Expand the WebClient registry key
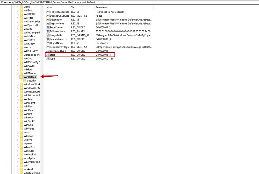 pyautogui.click(x=18, y=44)
